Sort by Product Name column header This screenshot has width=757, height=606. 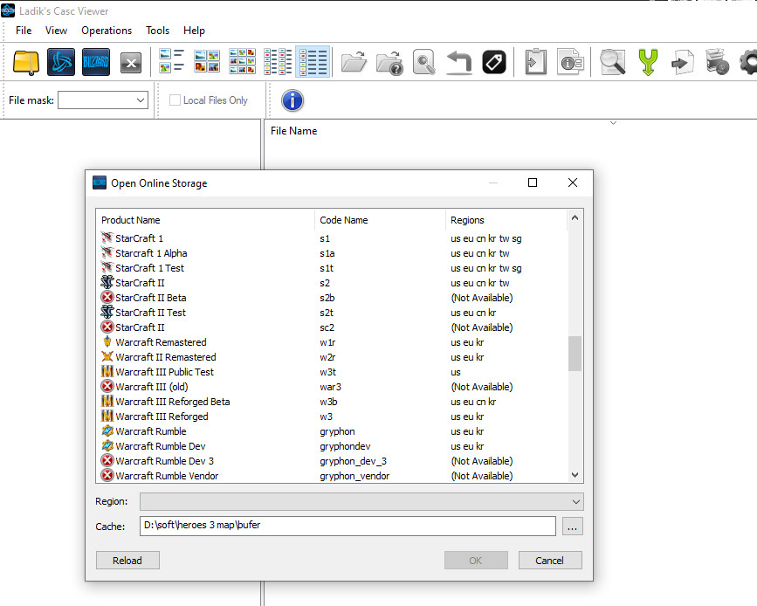(x=206, y=220)
